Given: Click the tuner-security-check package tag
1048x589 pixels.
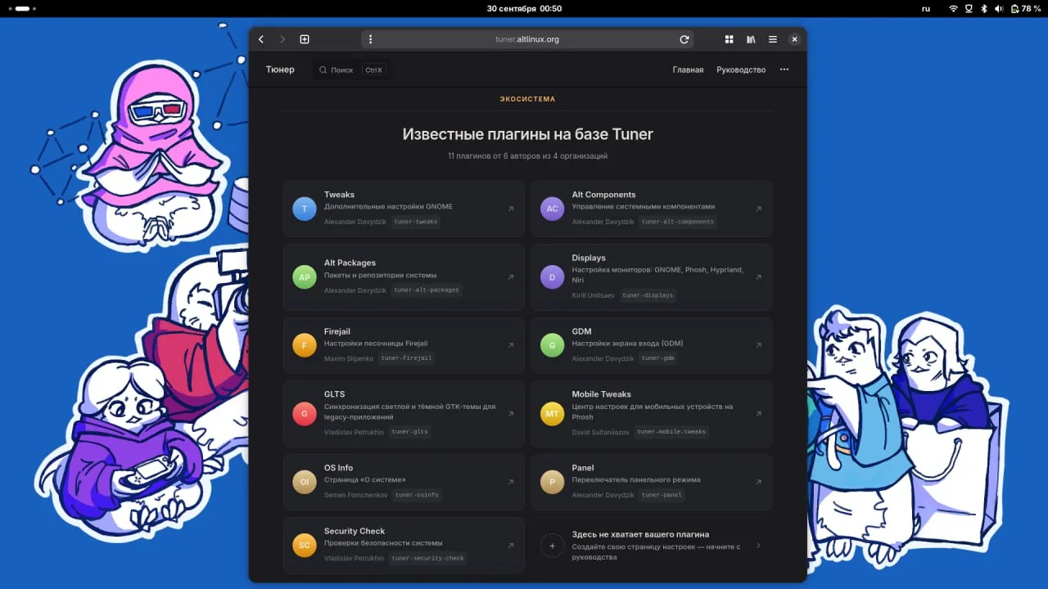Looking at the screenshot, I should click(x=427, y=559).
